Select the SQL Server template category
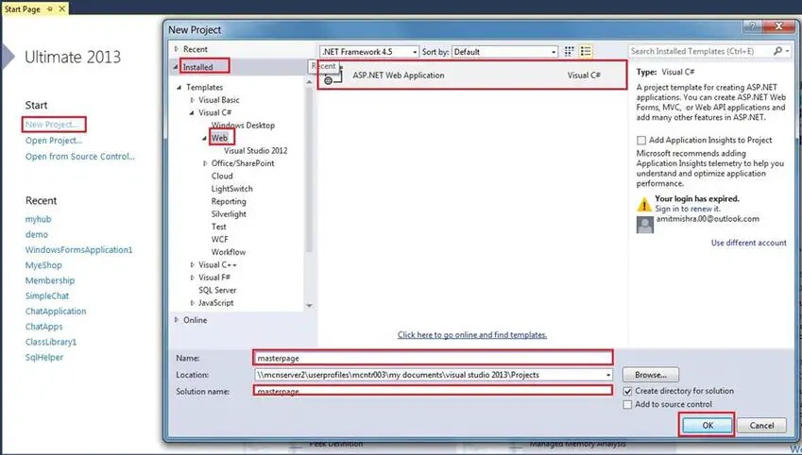Viewport: 802px width, 455px height. [217, 291]
